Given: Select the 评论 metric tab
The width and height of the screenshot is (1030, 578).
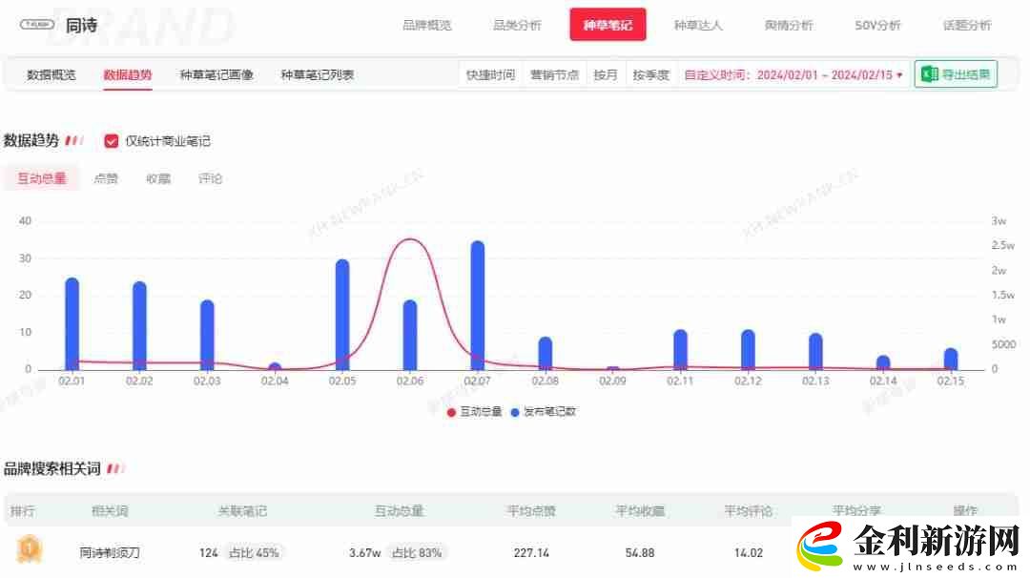Looking at the screenshot, I should [210, 178].
